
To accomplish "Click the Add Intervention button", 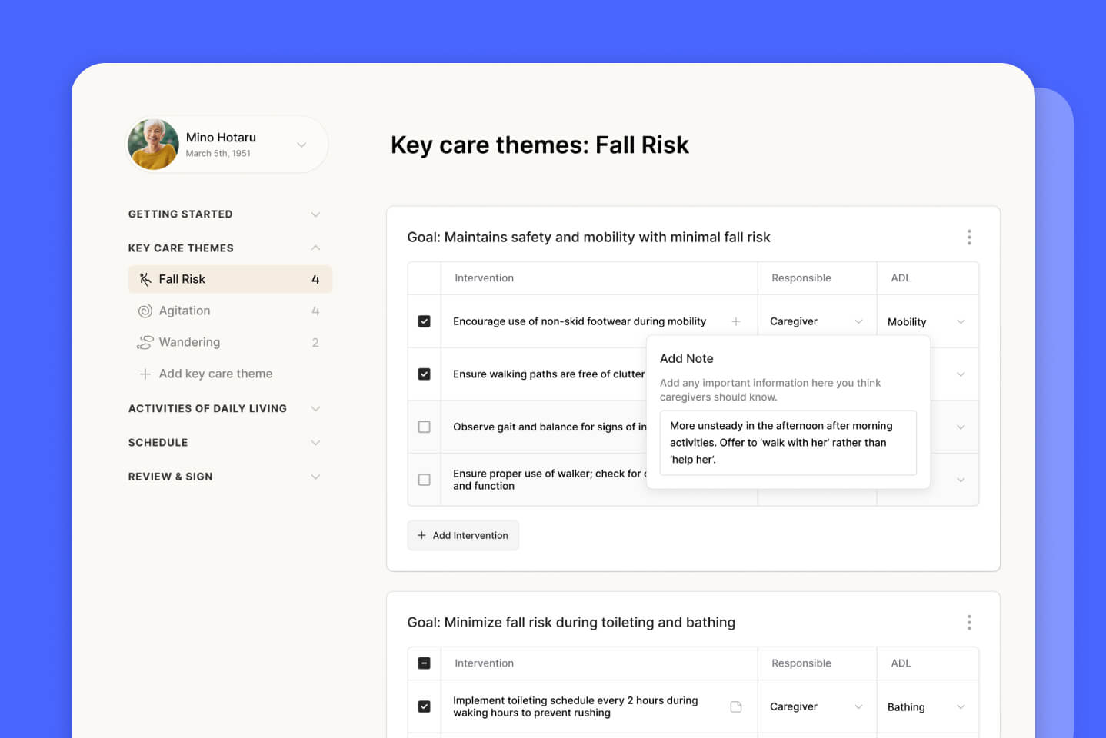I will tap(463, 535).
